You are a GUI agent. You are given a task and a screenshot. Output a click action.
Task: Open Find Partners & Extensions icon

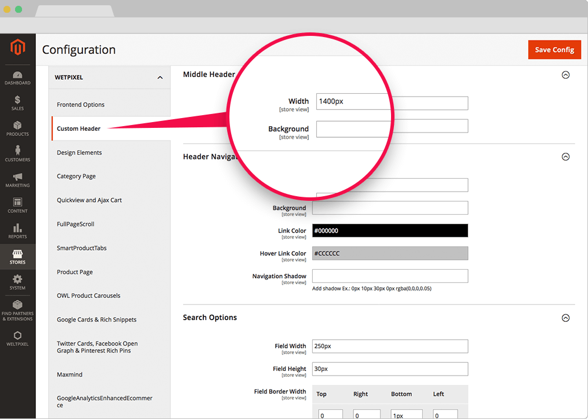coord(17,310)
